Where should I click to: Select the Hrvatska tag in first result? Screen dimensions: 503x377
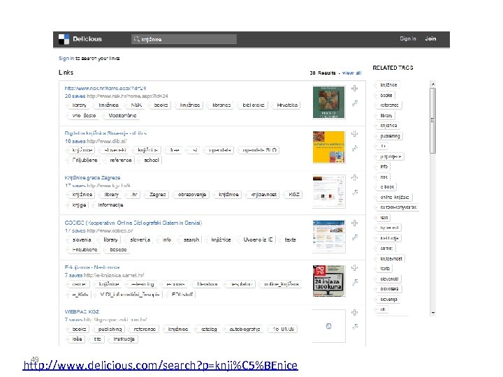[x=286, y=105]
